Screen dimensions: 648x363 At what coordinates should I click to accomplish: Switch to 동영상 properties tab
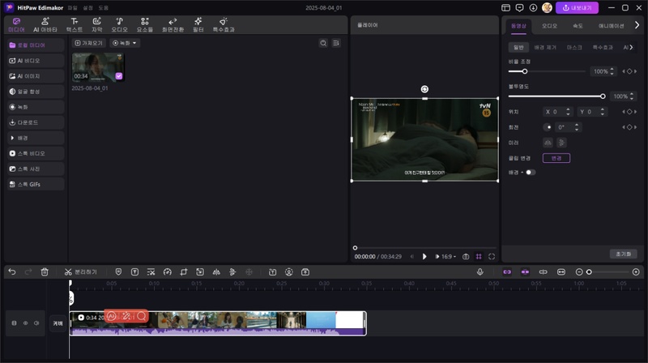(518, 26)
